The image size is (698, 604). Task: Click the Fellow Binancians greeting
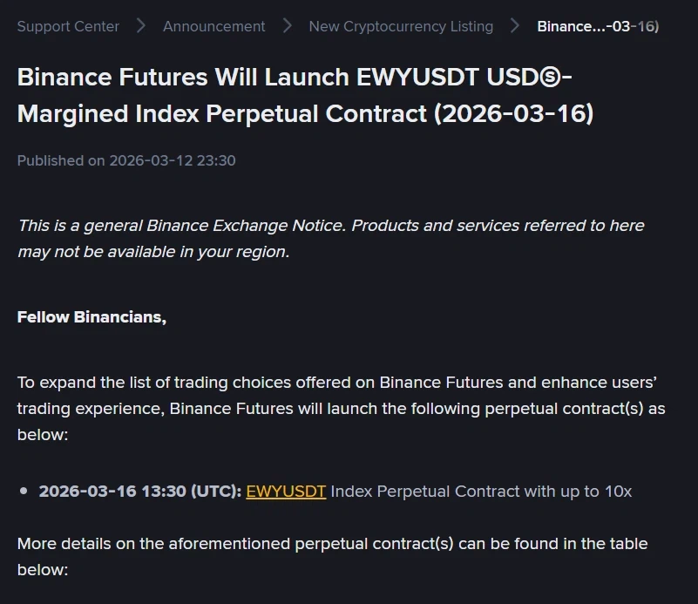click(91, 317)
